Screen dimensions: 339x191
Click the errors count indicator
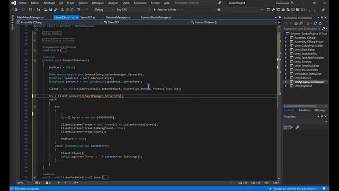pos(38,183)
